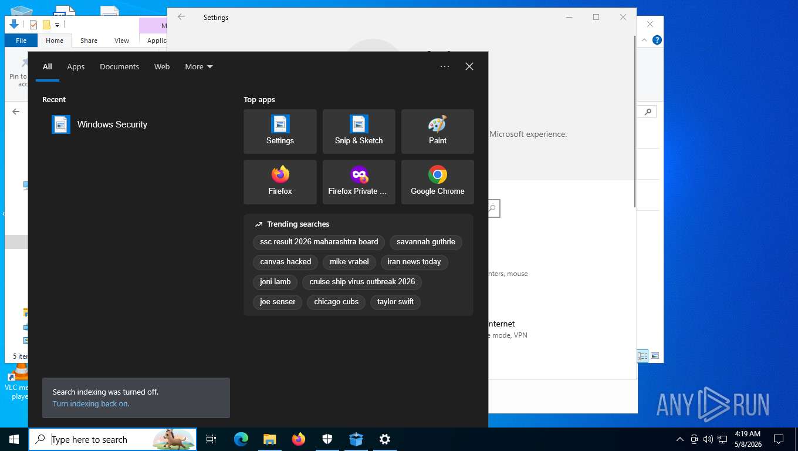
Task: Search trending savannah guthrie
Action: (x=426, y=242)
